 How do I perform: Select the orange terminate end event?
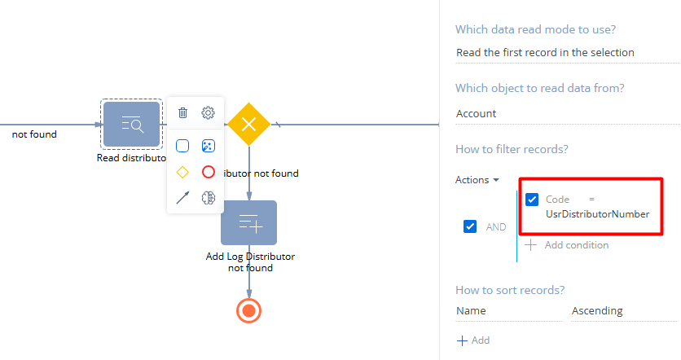click(x=249, y=310)
